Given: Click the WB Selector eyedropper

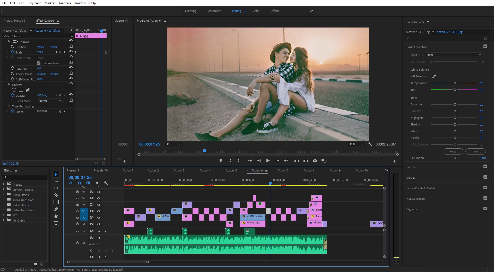Looking at the screenshot, I should (x=434, y=76).
